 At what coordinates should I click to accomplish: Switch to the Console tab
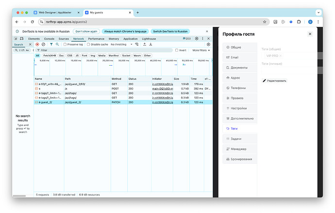point(49,39)
